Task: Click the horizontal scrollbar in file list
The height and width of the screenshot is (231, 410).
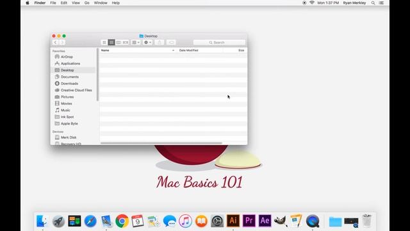Action: (161, 143)
